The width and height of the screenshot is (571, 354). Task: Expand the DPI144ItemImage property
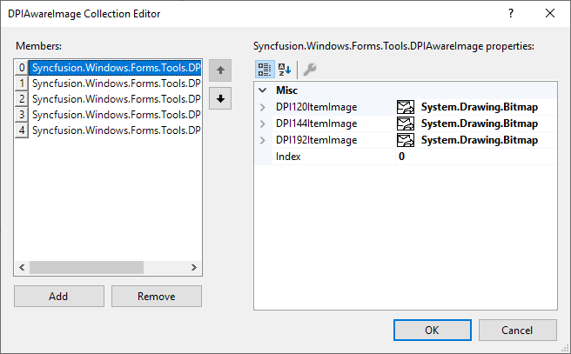point(264,124)
